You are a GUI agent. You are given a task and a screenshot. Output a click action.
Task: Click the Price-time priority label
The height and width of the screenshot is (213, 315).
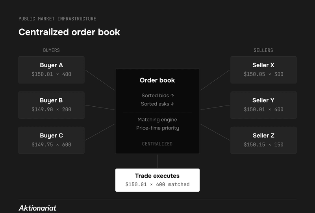[157, 128]
